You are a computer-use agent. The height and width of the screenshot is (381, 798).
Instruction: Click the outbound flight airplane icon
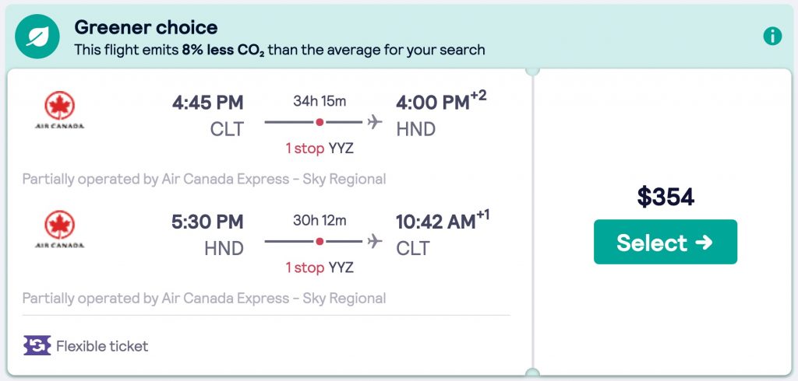[376, 122]
